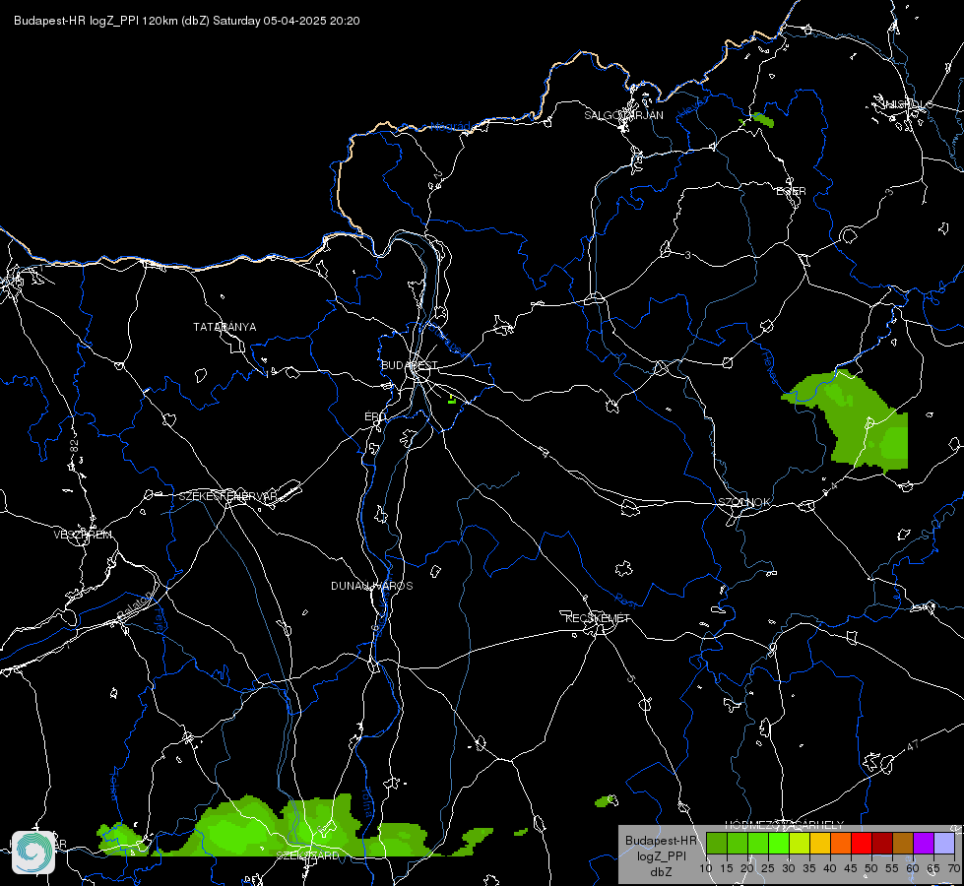The width and height of the screenshot is (964, 886).
Task: Select the 25-30 dBZ bright green swatch
Action: click(778, 843)
